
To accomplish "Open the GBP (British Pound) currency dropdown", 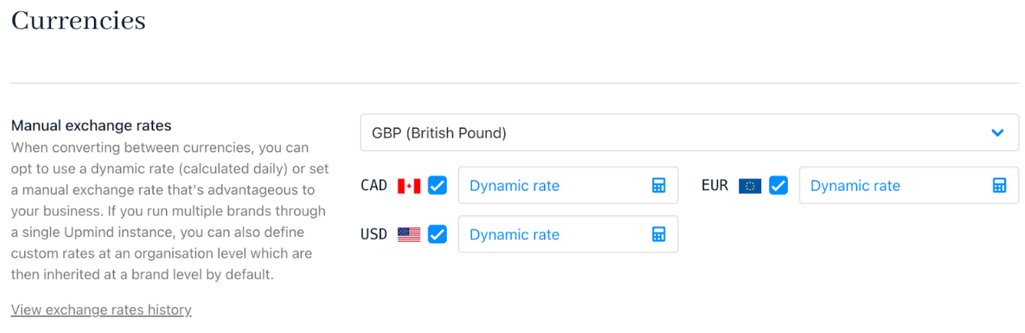I will [x=689, y=133].
